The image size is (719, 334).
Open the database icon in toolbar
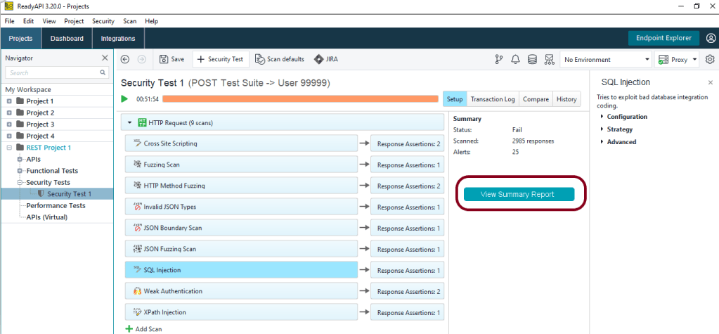click(532, 60)
